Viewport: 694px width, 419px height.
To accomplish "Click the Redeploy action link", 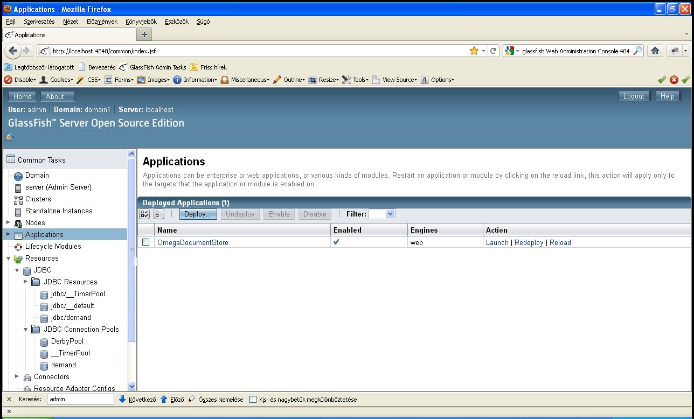I will tap(529, 243).
